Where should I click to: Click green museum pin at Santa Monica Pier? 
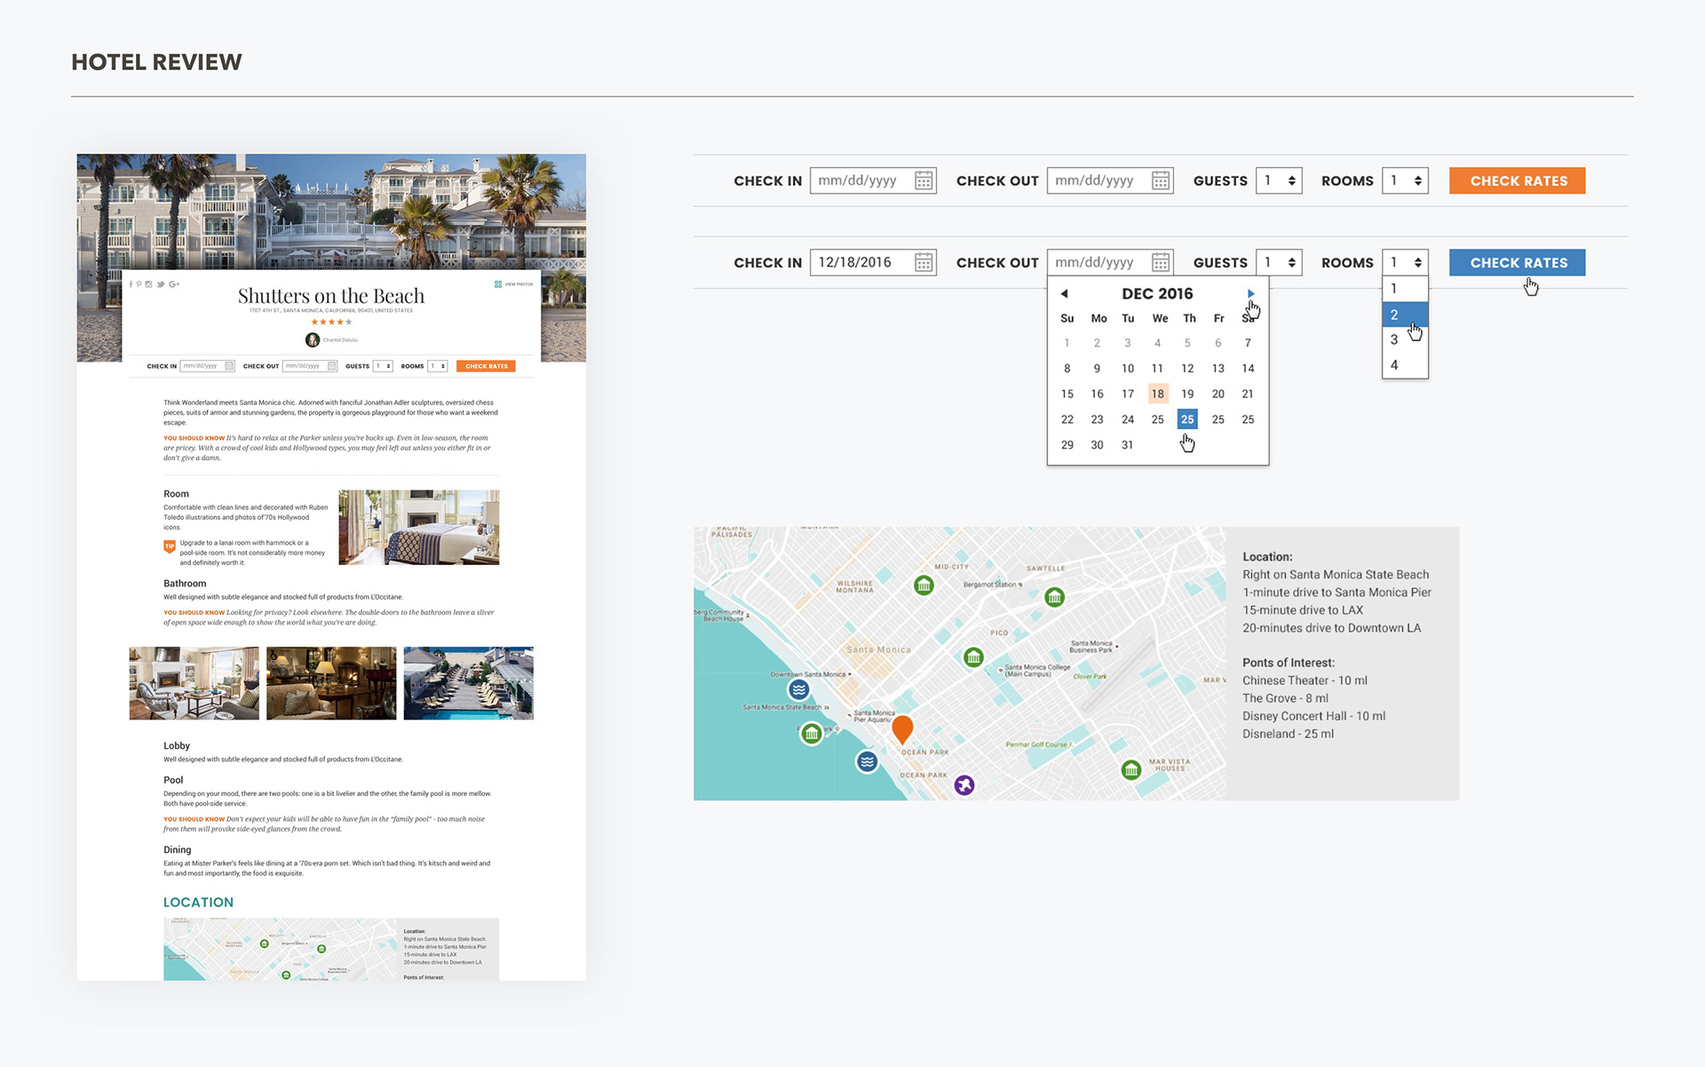coord(811,734)
